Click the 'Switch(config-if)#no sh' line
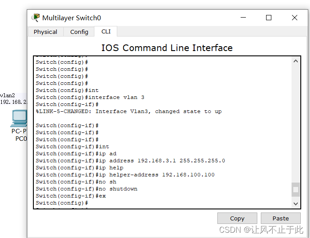 [x=76, y=182]
